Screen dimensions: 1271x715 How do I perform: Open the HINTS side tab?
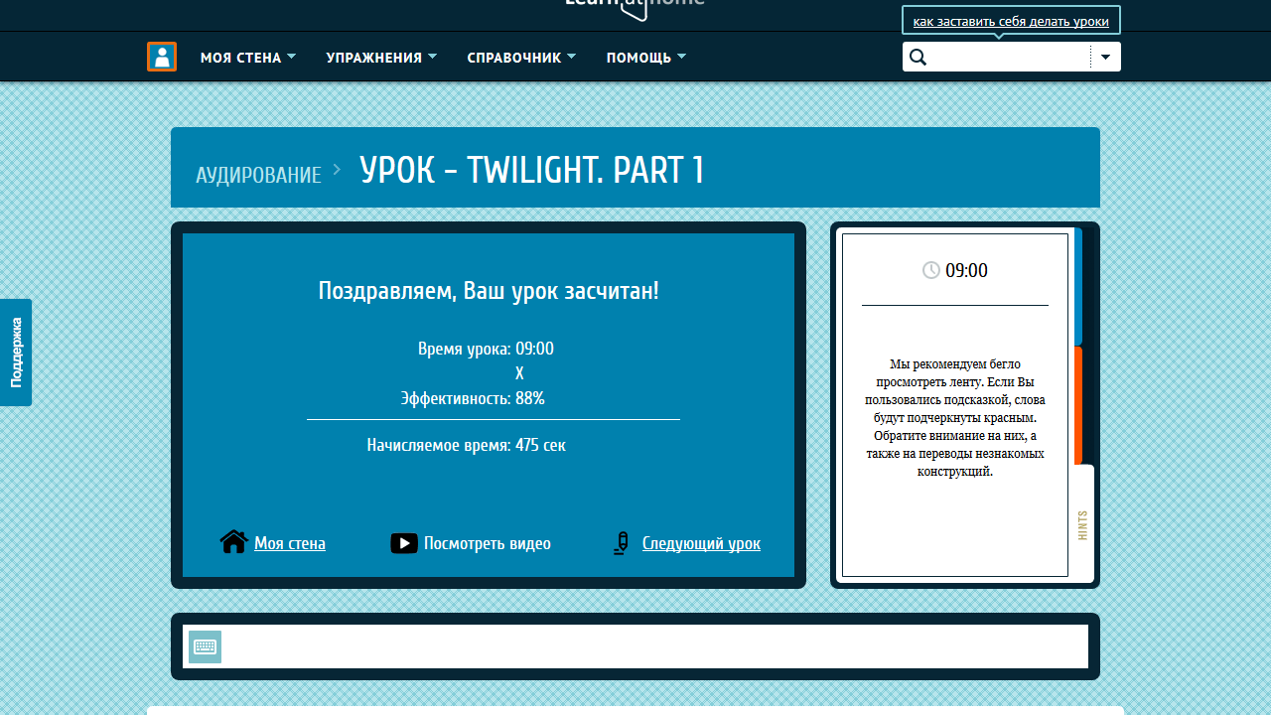[x=1083, y=524]
